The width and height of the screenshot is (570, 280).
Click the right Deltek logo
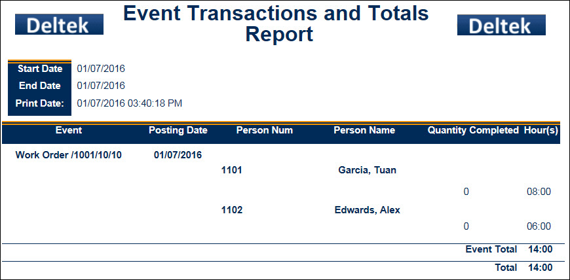pyautogui.click(x=501, y=25)
